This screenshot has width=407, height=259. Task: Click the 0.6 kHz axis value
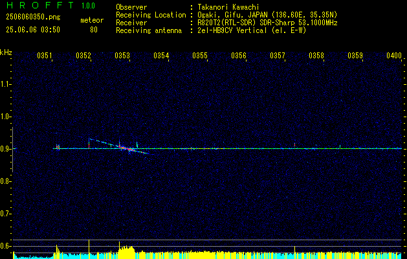pyautogui.click(x=5, y=246)
